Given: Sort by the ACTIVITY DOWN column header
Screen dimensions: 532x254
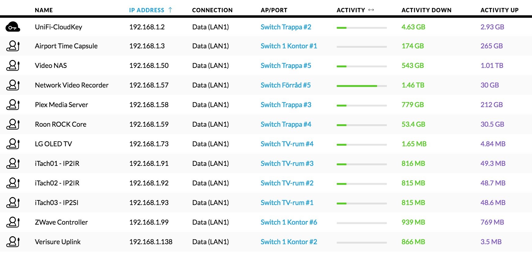Looking at the screenshot, I should tap(426, 10).
